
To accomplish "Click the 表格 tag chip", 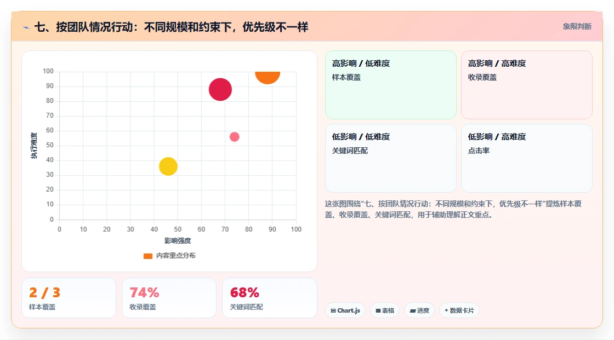I will coord(385,310).
